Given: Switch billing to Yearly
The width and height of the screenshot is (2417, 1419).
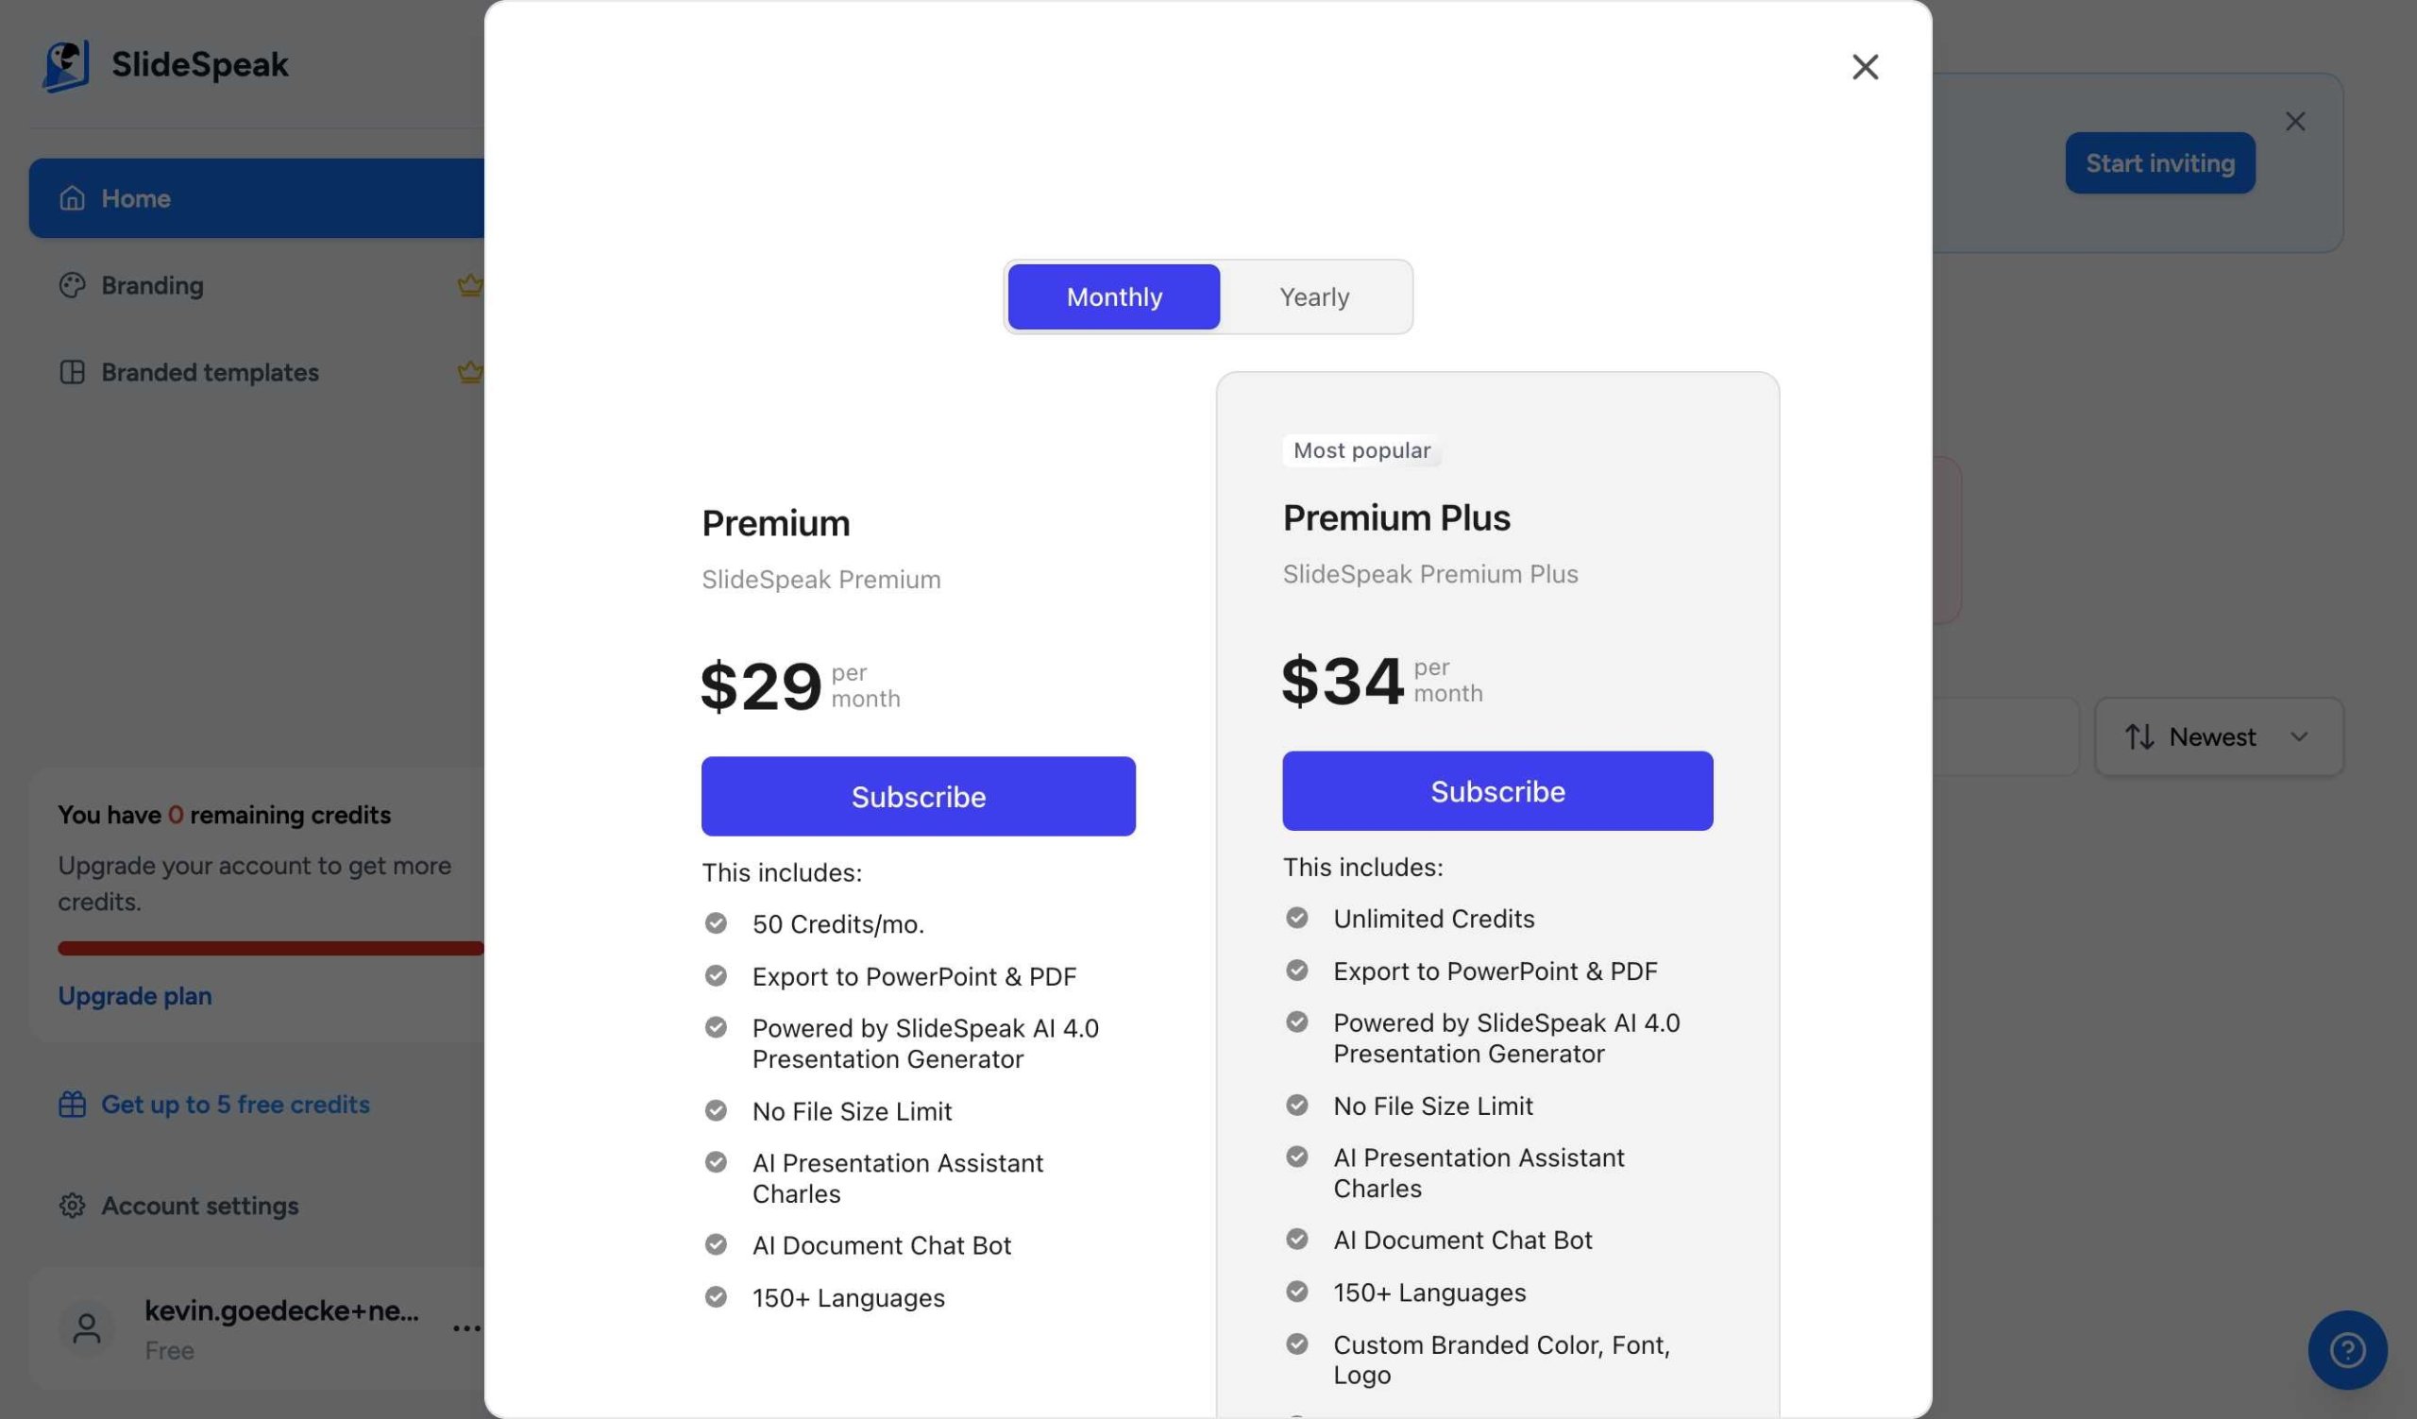Looking at the screenshot, I should point(1312,296).
